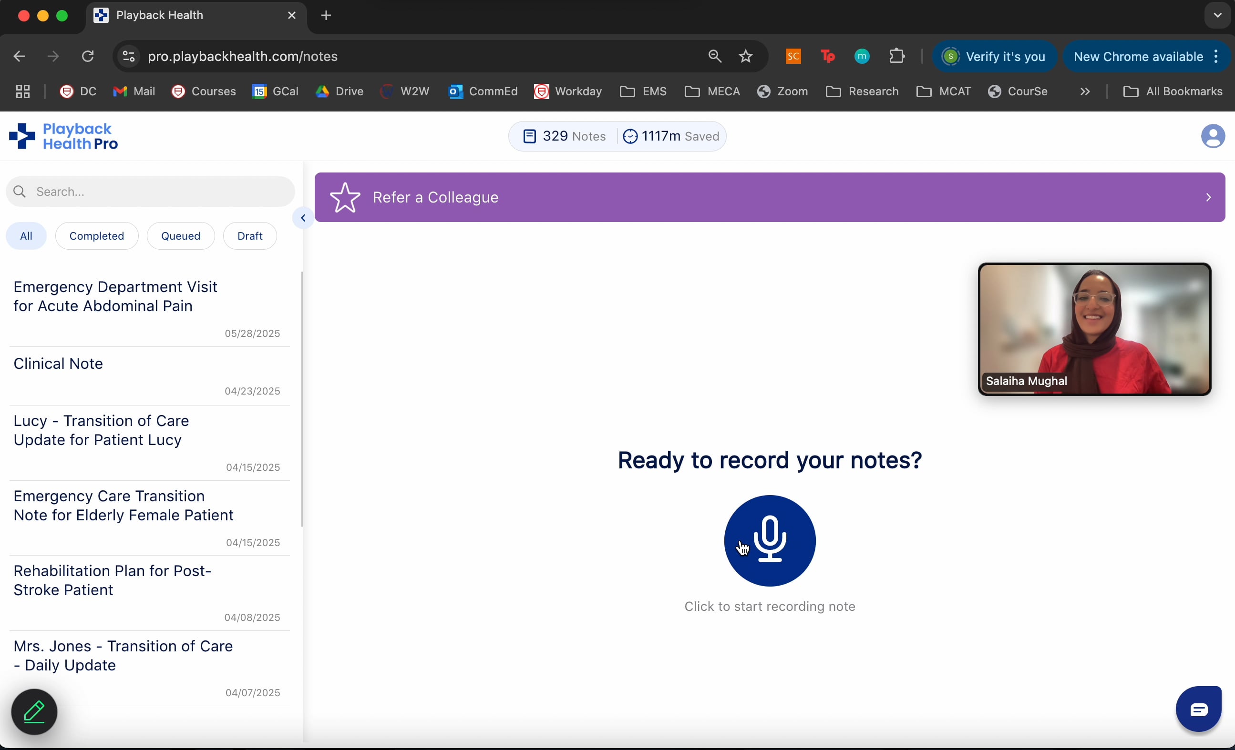Image resolution: width=1235 pixels, height=750 pixels.
Task: Select the Completed notes filter
Action: pyautogui.click(x=97, y=235)
